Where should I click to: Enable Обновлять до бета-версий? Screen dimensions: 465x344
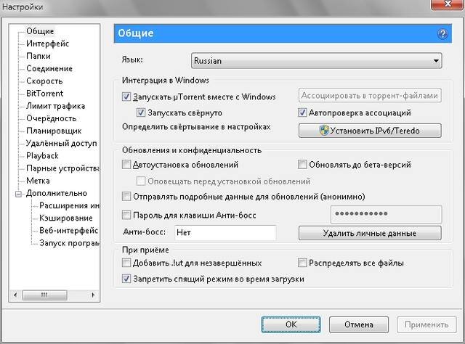point(302,165)
